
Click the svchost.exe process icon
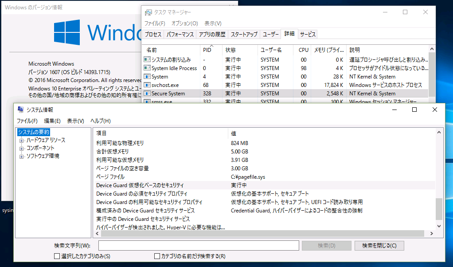[x=147, y=85]
